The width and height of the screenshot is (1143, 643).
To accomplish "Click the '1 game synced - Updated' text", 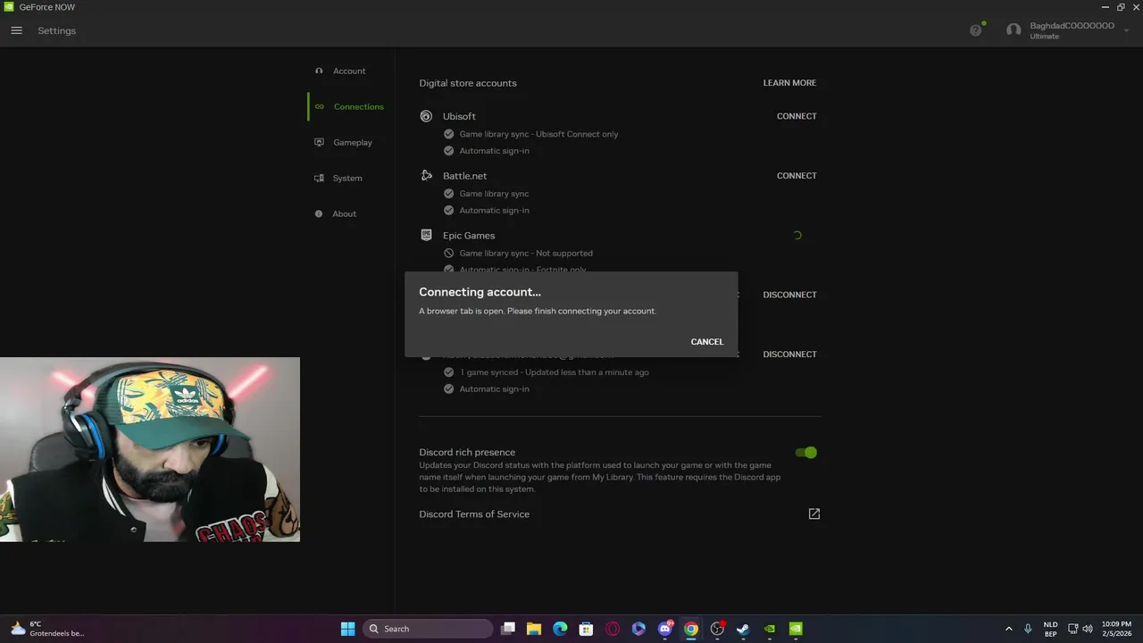I will click(x=555, y=372).
